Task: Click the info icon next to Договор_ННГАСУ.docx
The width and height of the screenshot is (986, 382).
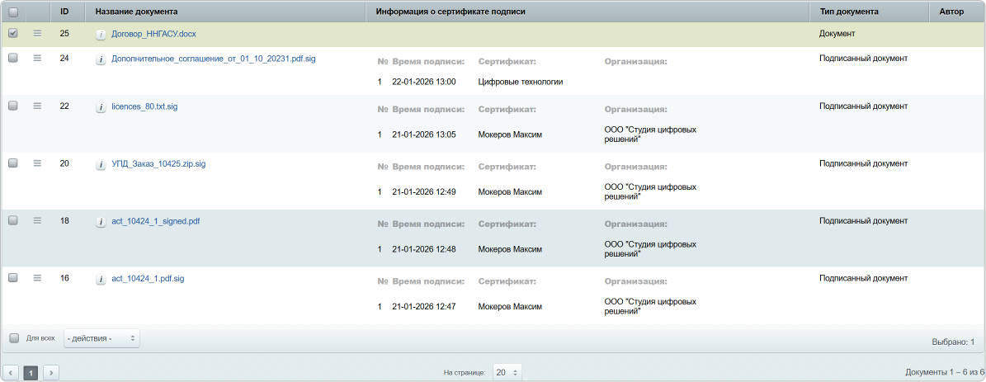Action: [x=101, y=35]
